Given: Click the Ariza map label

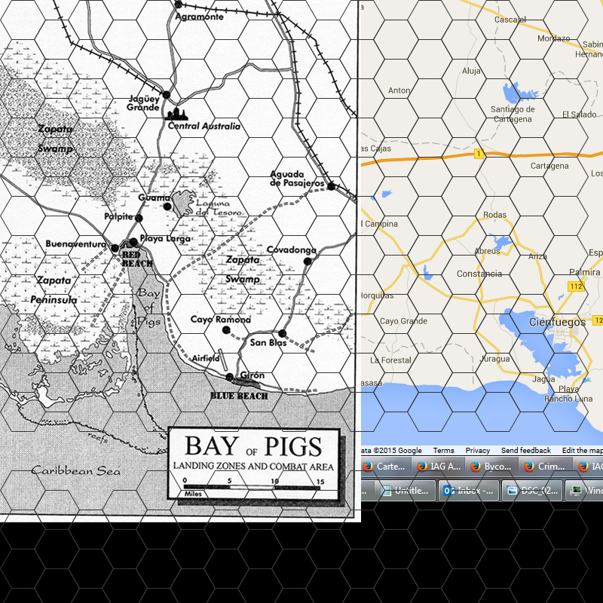Looking at the screenshot, I should coord(537,256).
